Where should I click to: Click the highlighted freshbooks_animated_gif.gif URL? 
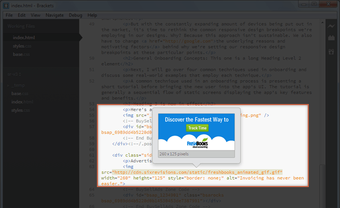pos(197,172)
